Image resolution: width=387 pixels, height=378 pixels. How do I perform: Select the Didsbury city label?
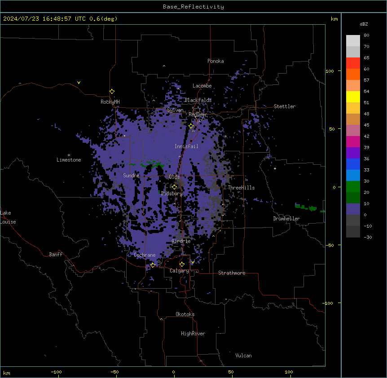(x=172, y=193)
